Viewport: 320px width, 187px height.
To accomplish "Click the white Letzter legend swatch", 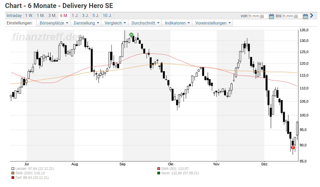I will pyautogui.click(x=13, y=169).
